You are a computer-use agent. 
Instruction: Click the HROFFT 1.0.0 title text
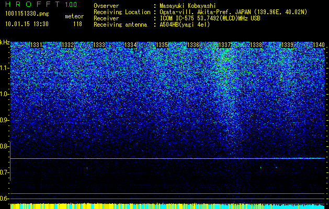pyautogui.click(x=41, y=4)
